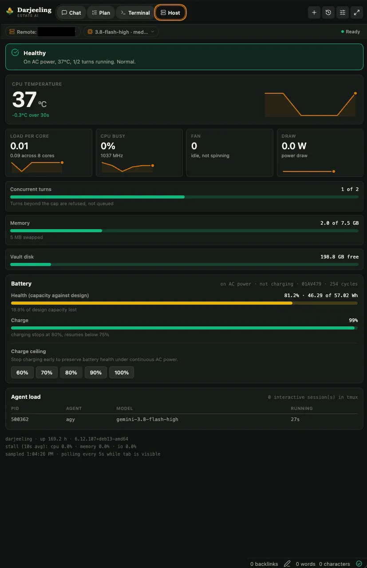Screen dimensions: 367x568
Task: Click the '0 characters' status entry
Action: (x=335, y=564)
